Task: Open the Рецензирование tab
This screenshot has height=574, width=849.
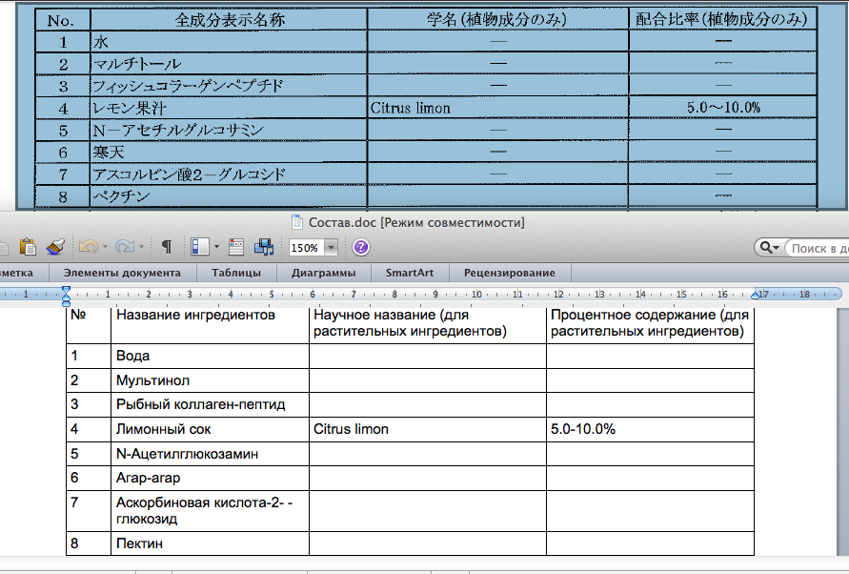Action: coord(509,273)
